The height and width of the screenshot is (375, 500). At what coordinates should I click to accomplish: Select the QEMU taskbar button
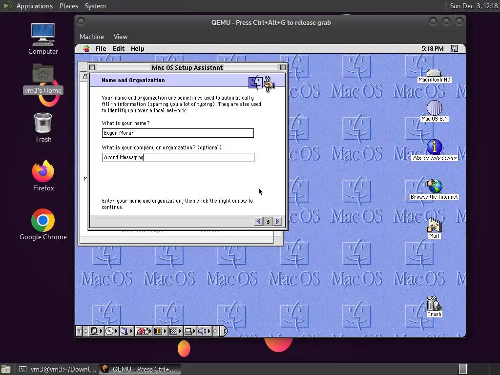[x=140, y=369]
